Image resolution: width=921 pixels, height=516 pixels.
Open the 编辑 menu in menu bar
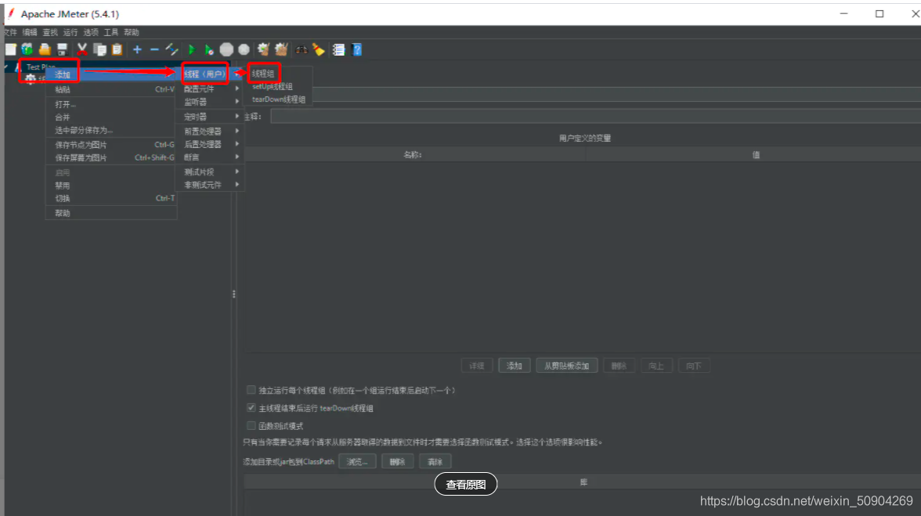[x=30, y=32]
